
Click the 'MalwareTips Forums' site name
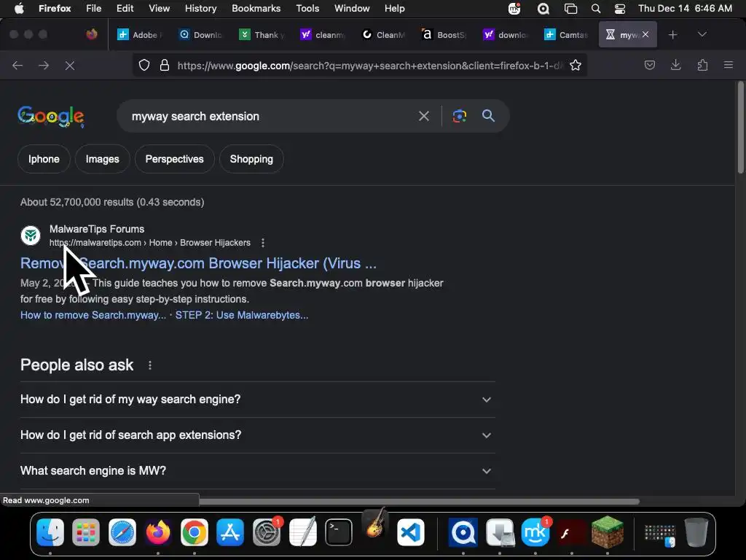pos(97,229)
